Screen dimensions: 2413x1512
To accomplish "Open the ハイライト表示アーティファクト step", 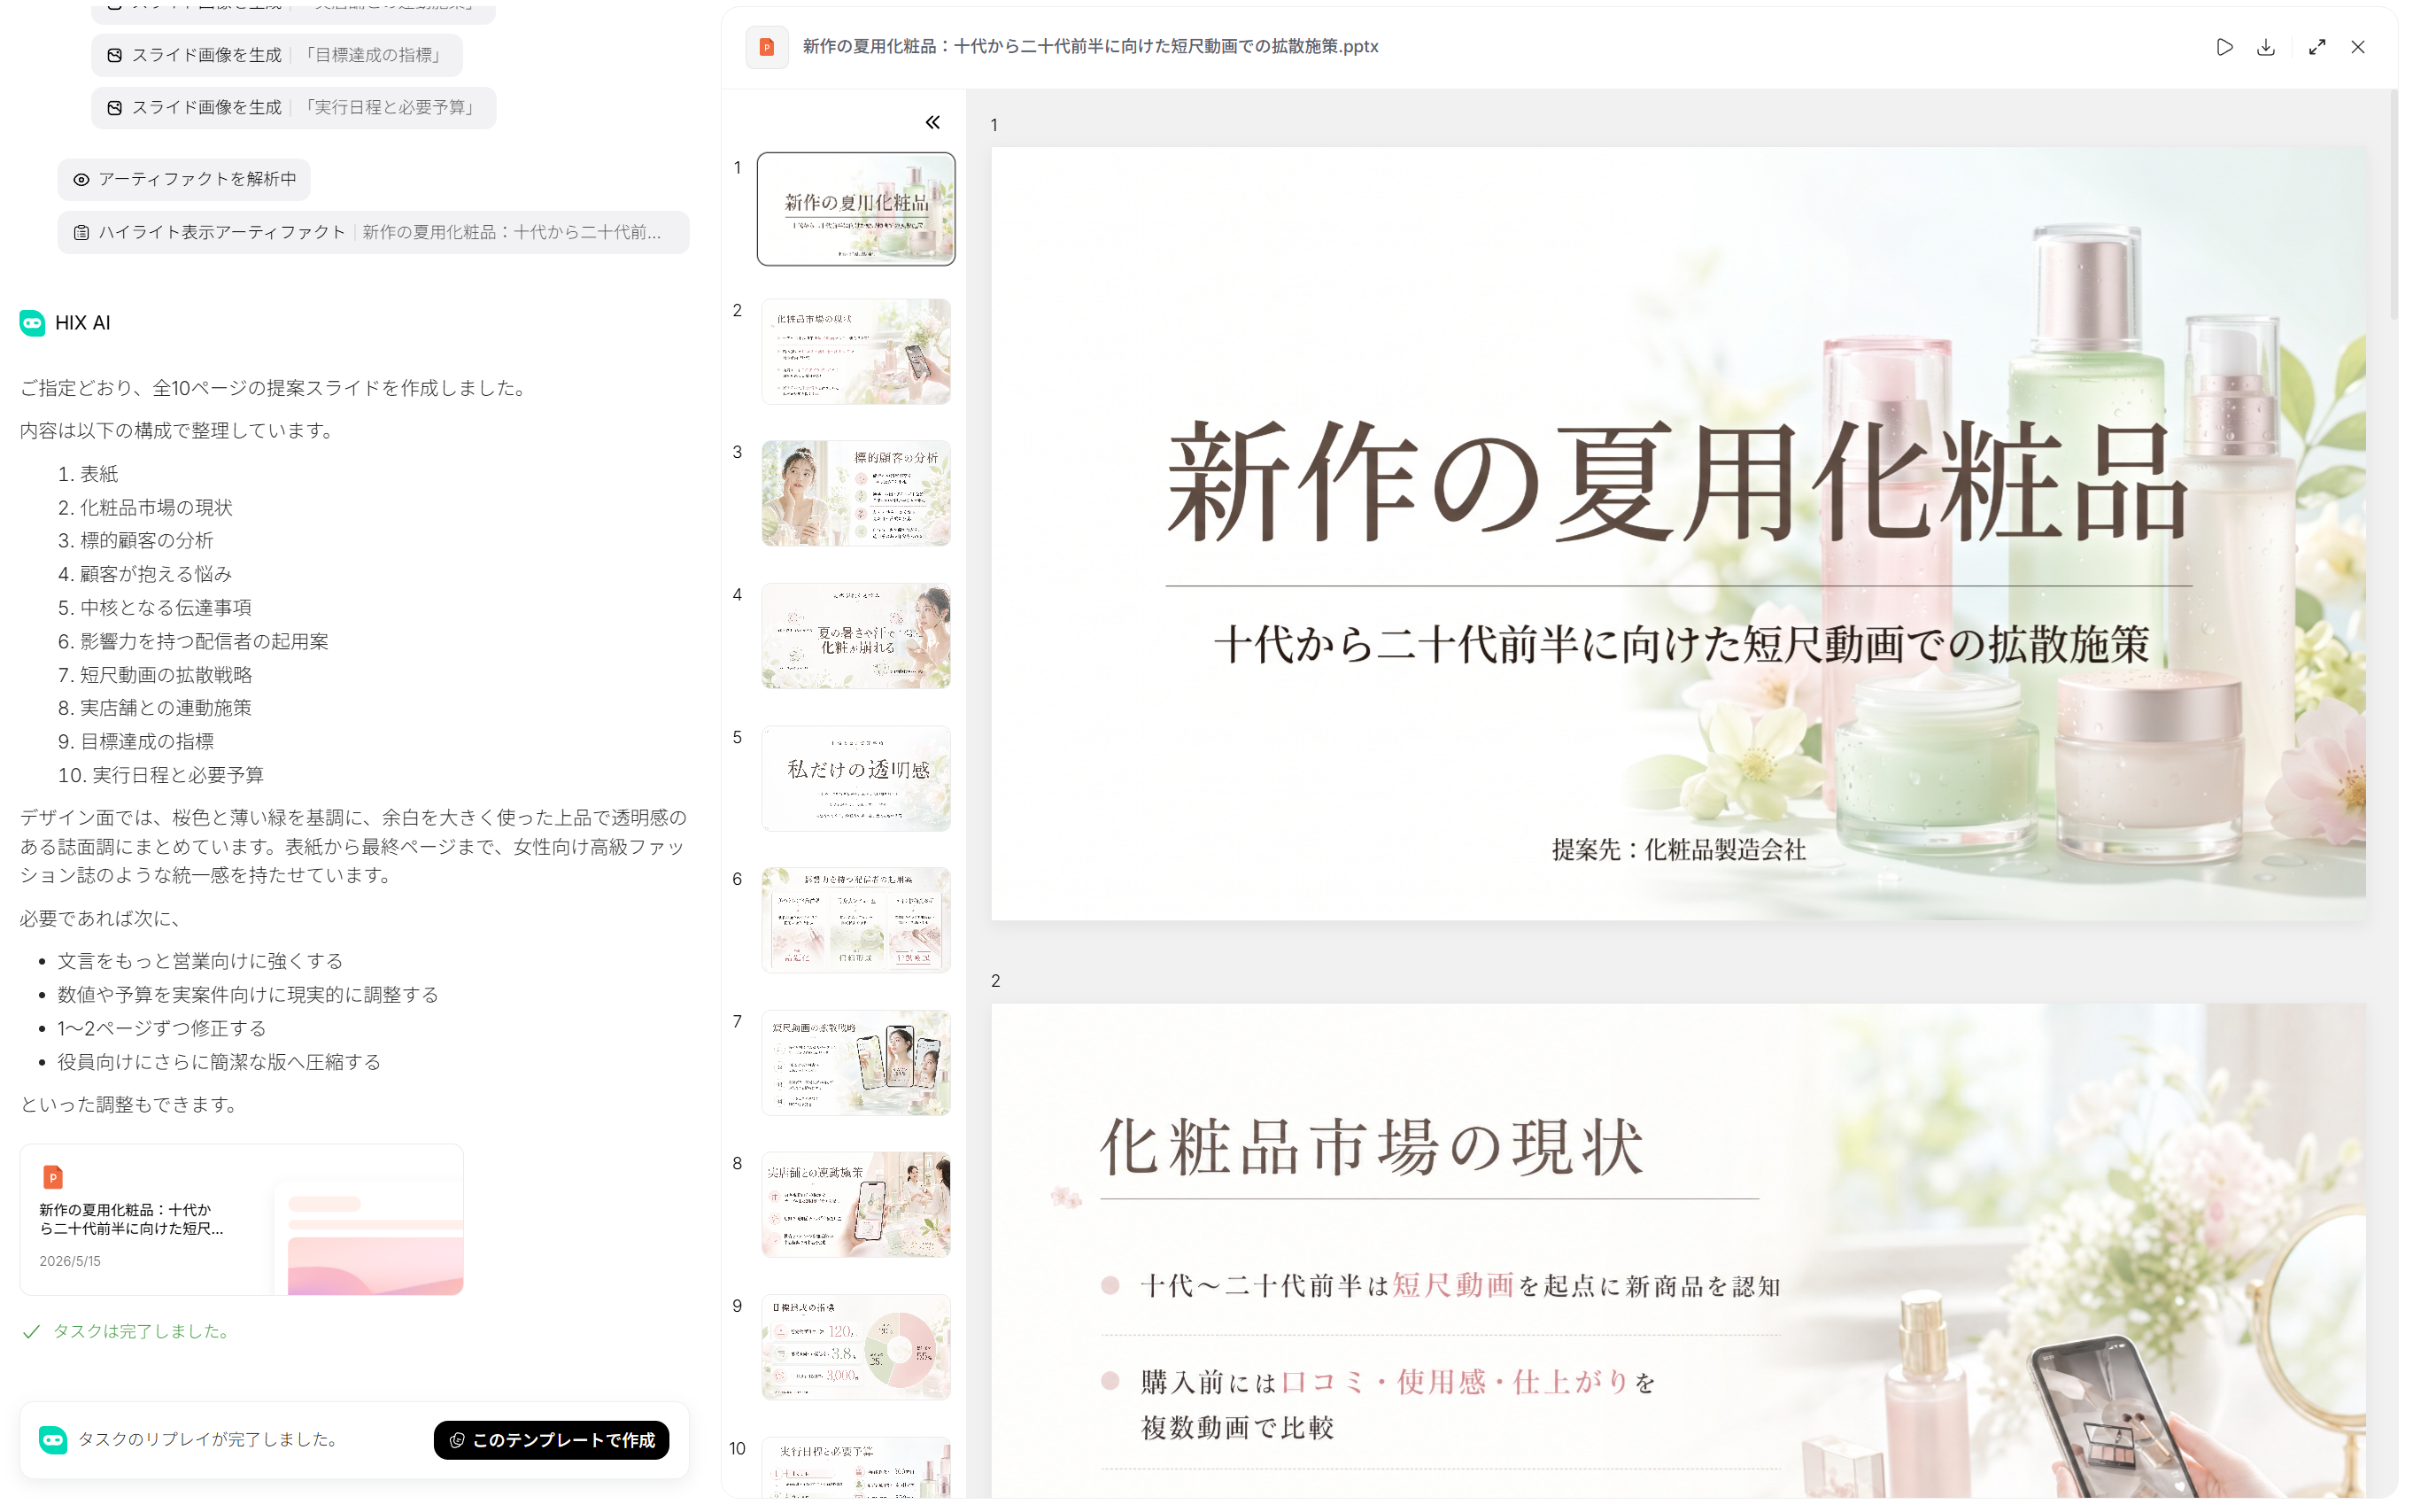I will 373,232.
